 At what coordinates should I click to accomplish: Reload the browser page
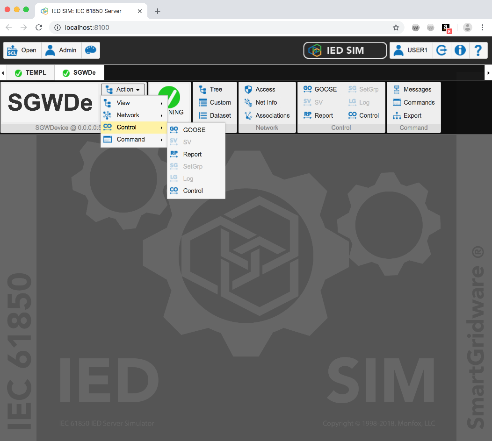click(39, 28)
